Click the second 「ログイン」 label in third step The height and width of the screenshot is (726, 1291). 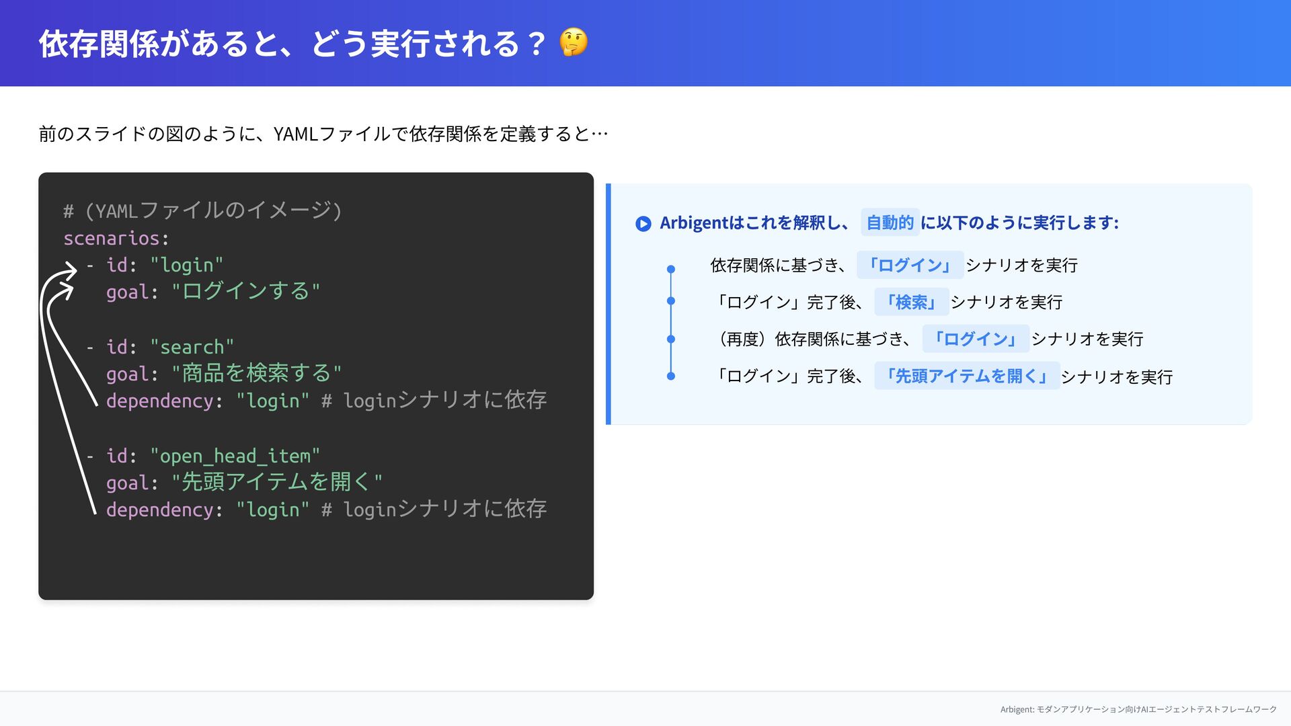coord(975,339)
